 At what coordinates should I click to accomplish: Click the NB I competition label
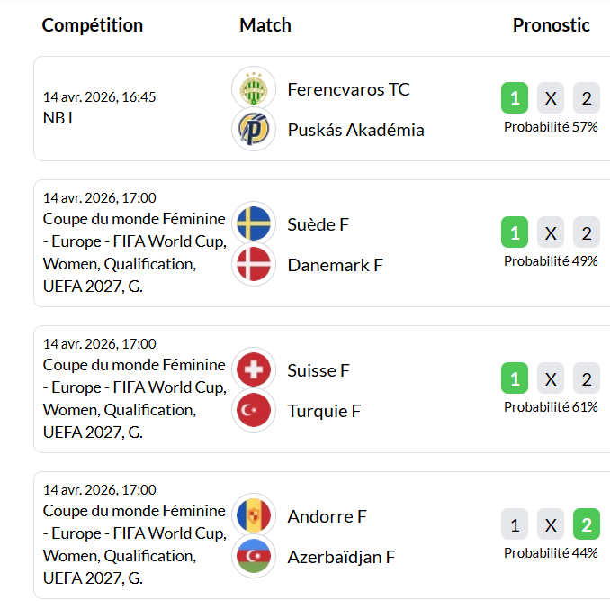coord(58,117)
